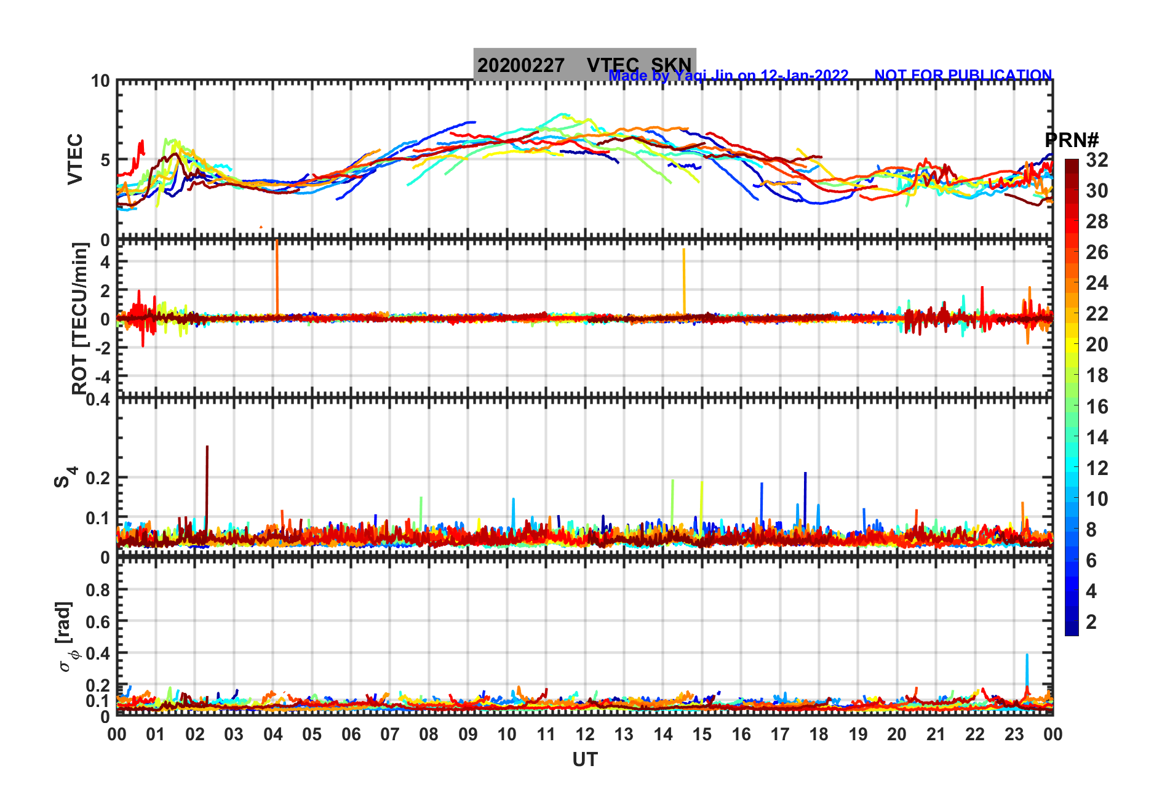Screen dimensions: 1170x795
Task: Click x-axis hour tick '15'
Action: 702,734
